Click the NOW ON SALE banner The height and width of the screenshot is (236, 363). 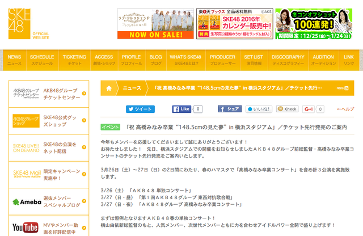coord(155,24)
